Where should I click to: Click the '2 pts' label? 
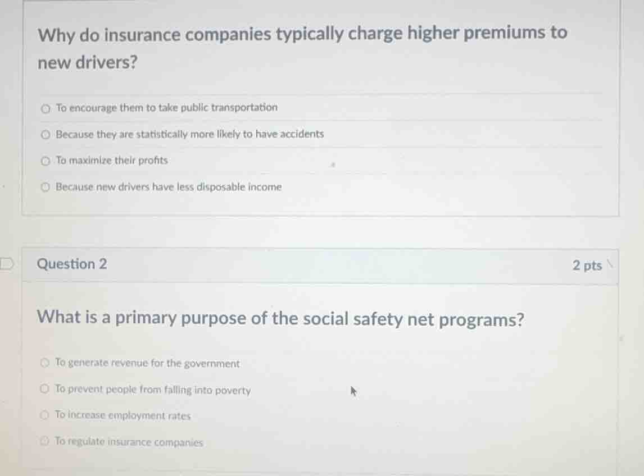pyautogui.click(x=588, y=265)
